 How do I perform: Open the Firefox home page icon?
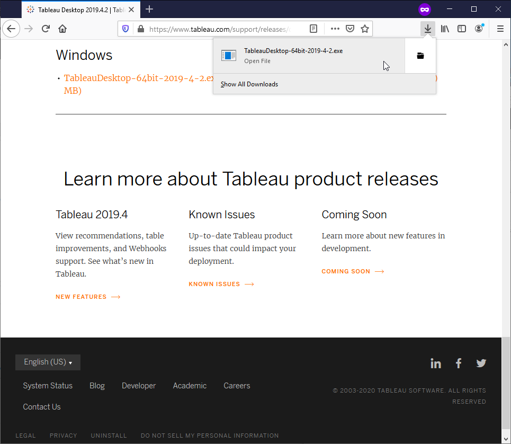[x=62, y=29]
